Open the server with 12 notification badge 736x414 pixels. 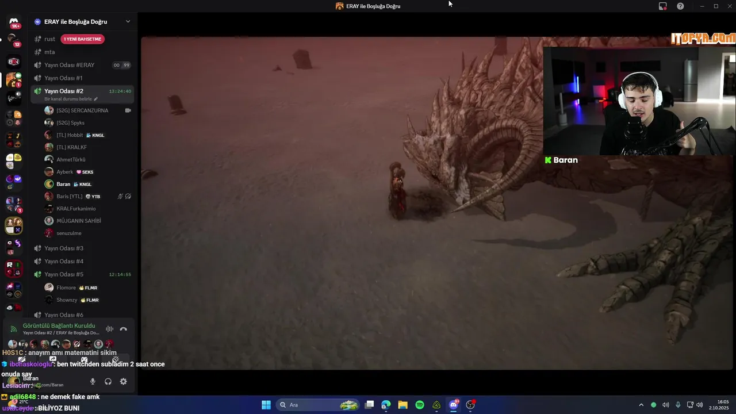pyautogui.click(x=13, y=40)
